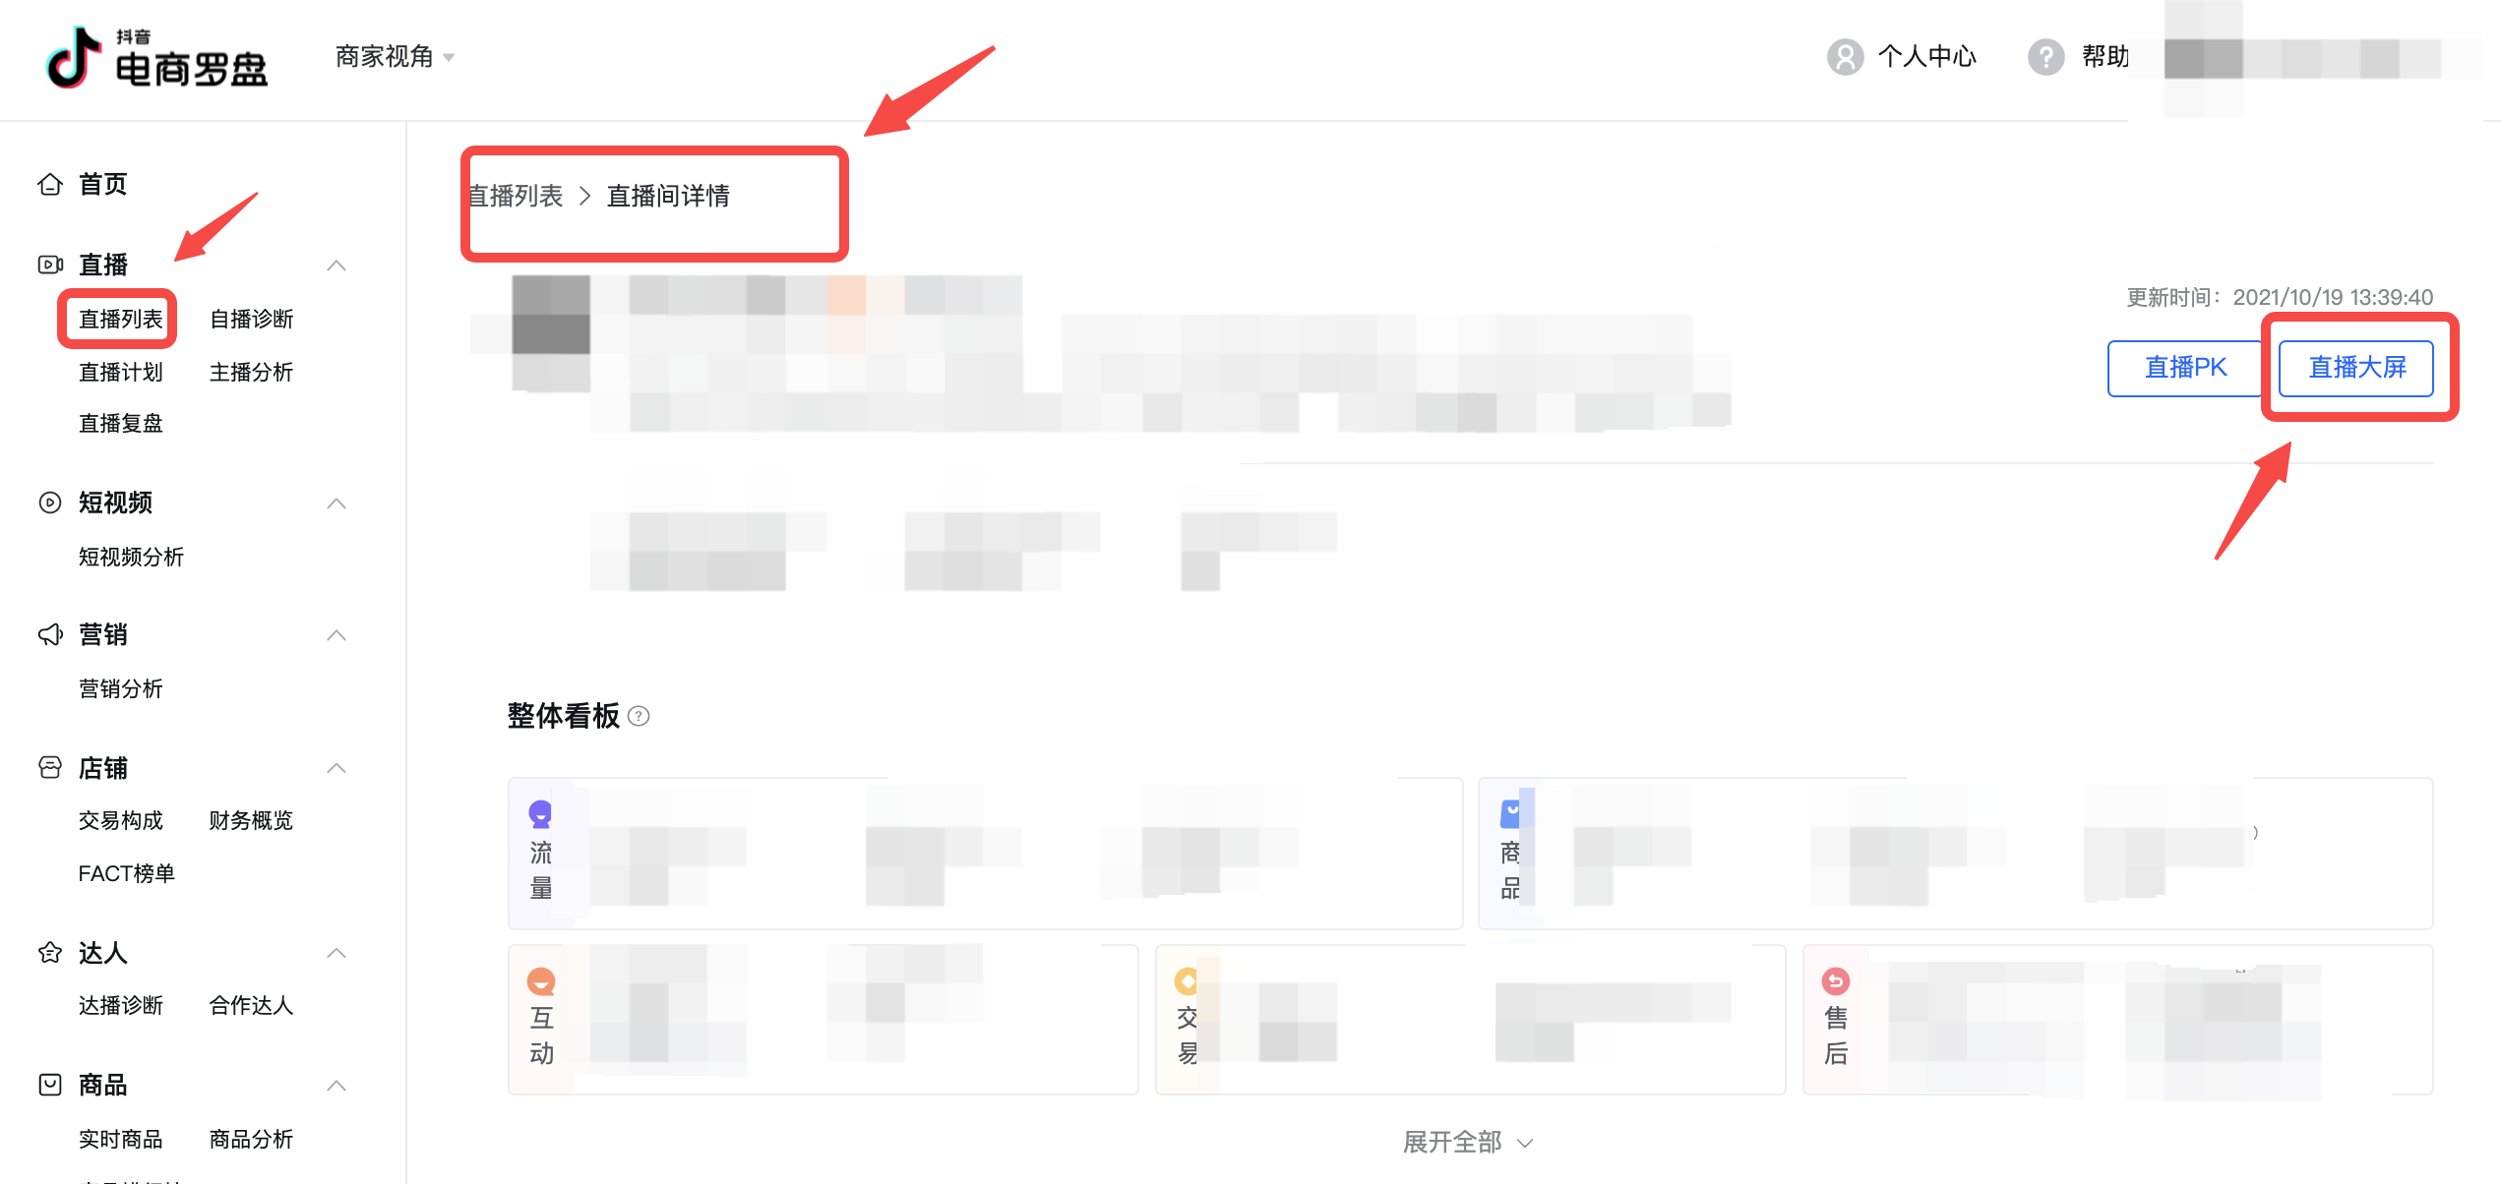The width and height of the screenshot is (2501, 1184).
Task: Click the 直播PK button
Action: (2185, 368)
